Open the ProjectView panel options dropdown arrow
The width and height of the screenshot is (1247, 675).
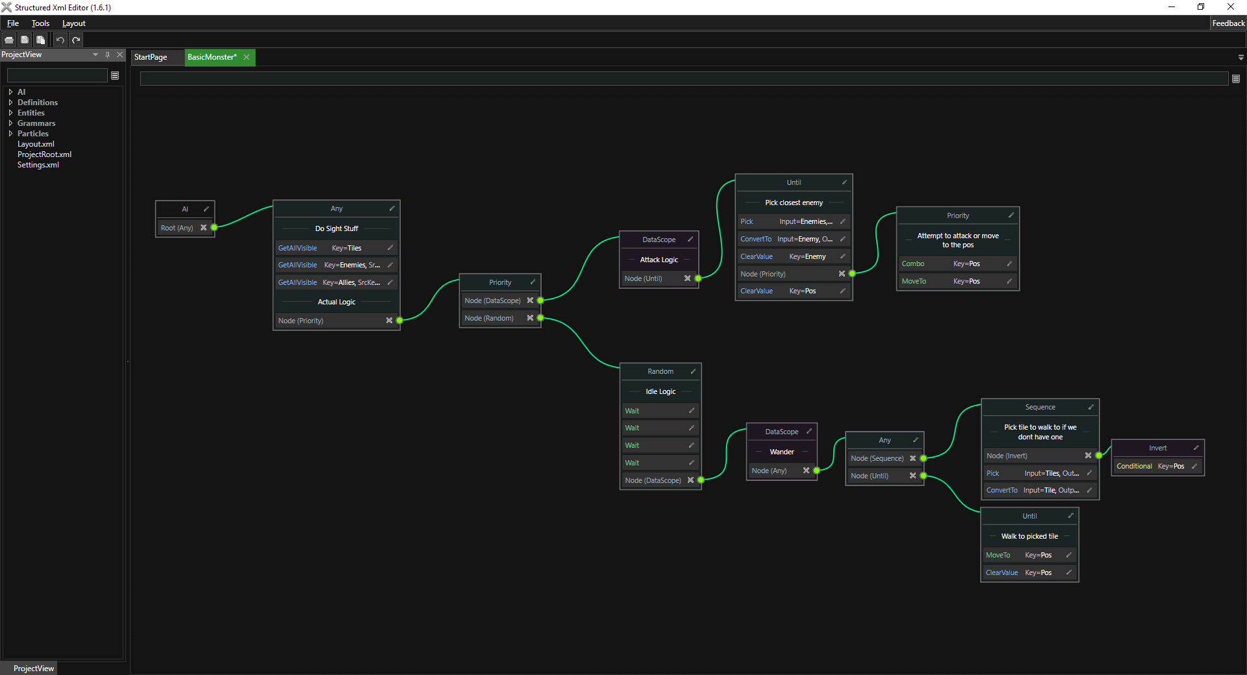(95, 55)
